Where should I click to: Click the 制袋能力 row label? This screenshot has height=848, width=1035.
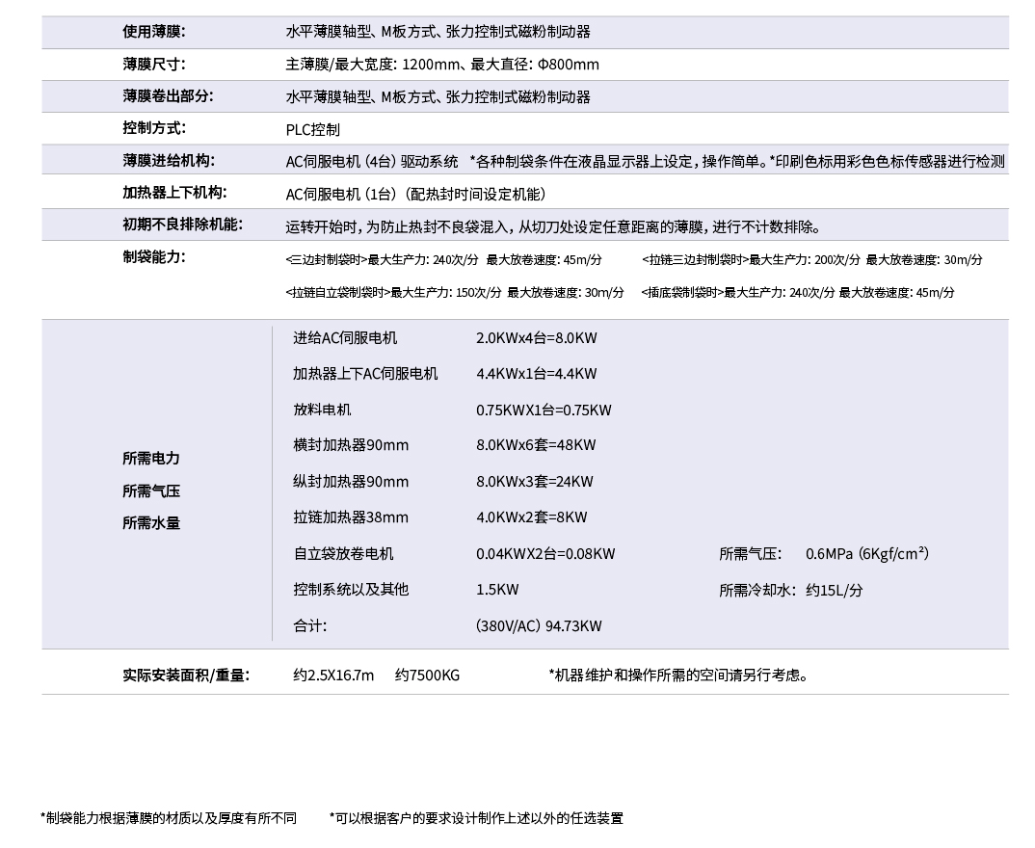click(x=153, y=257)
